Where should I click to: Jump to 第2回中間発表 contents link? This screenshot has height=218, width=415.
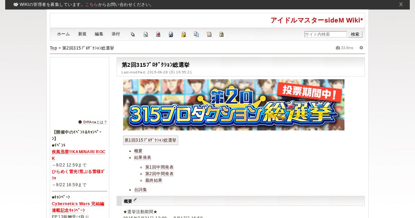159,174
